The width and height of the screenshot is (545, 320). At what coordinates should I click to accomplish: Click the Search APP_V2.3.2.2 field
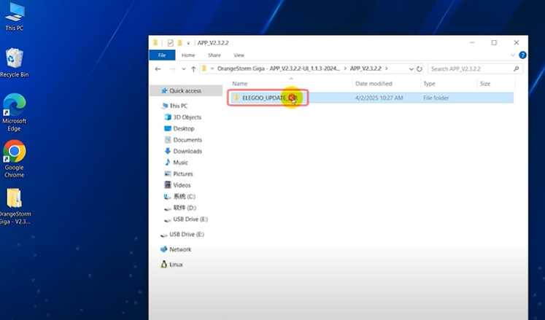pyautogui.click(x=472, y=69)
